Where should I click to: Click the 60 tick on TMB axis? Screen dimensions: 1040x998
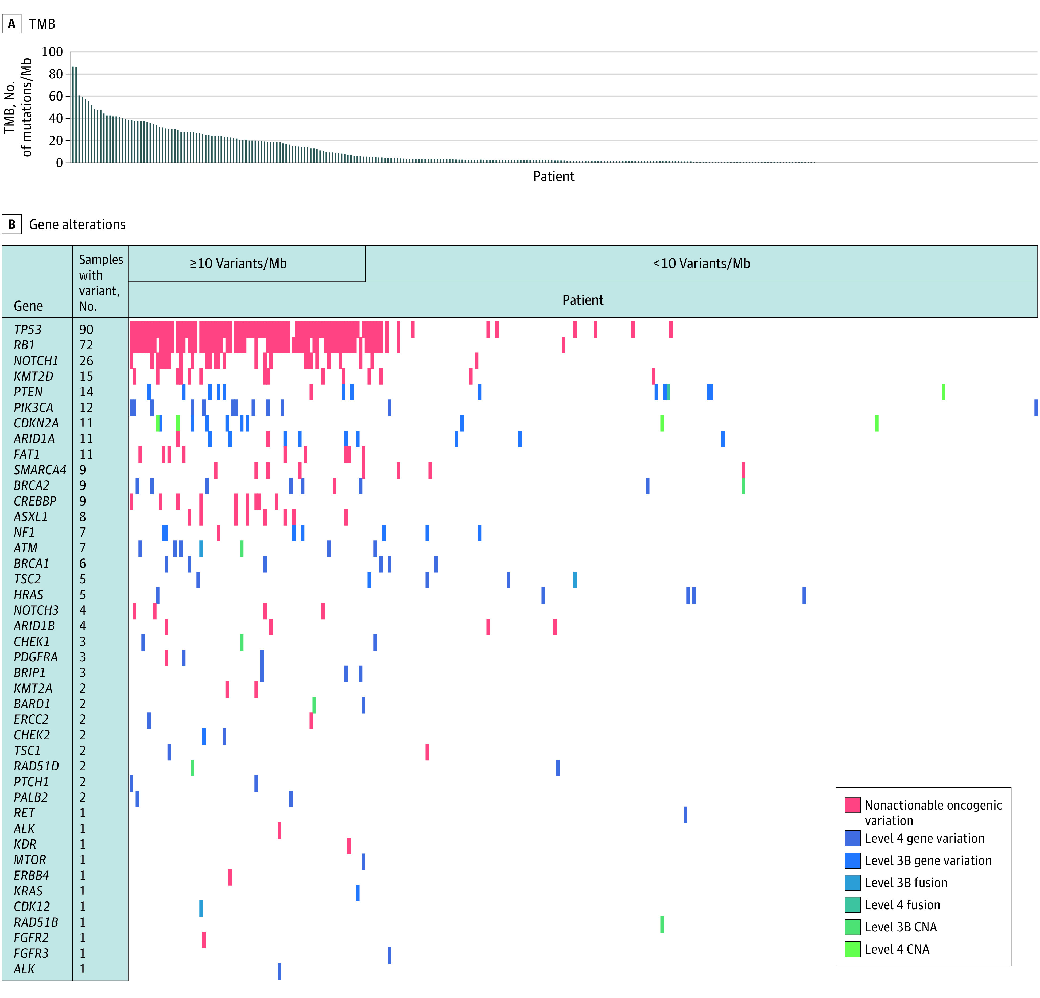(56, 96)
